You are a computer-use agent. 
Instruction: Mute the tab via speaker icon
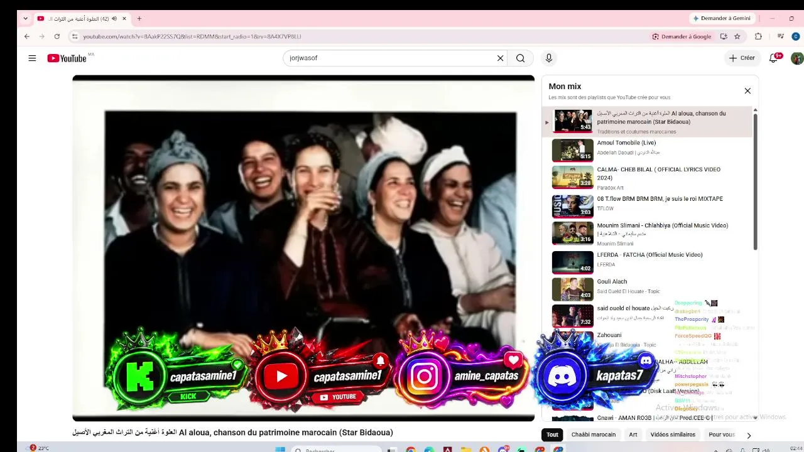(x=114, y=19)
